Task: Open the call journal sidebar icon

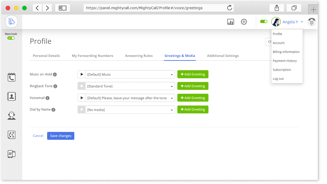Action: tap(11, 77)
